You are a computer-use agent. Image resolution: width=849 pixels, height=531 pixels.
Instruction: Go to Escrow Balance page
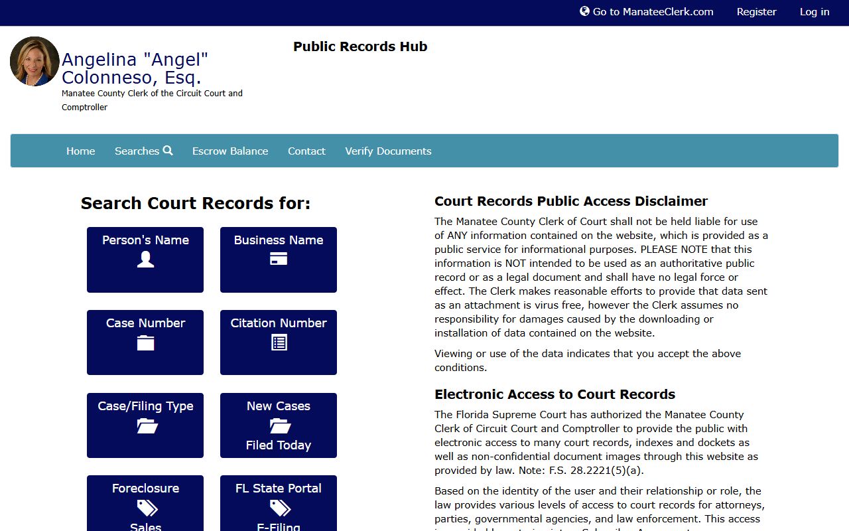pos(230,151)
